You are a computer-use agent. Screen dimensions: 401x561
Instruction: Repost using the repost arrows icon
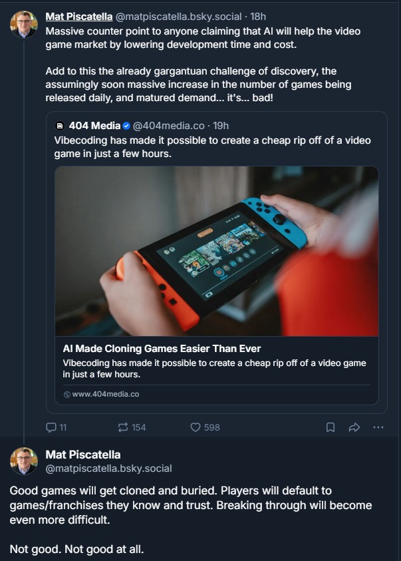pyautogui.click(x=123, y=427)
